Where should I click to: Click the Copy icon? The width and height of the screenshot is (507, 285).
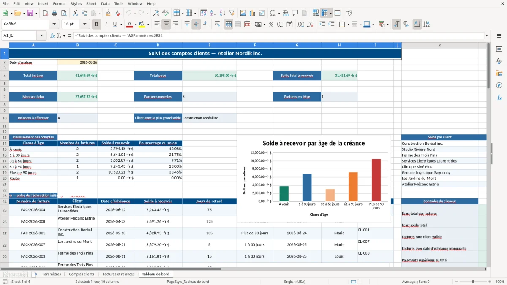84,13
